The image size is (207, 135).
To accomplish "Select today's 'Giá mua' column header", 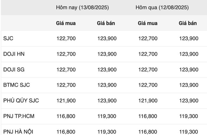I will point(66,23).
